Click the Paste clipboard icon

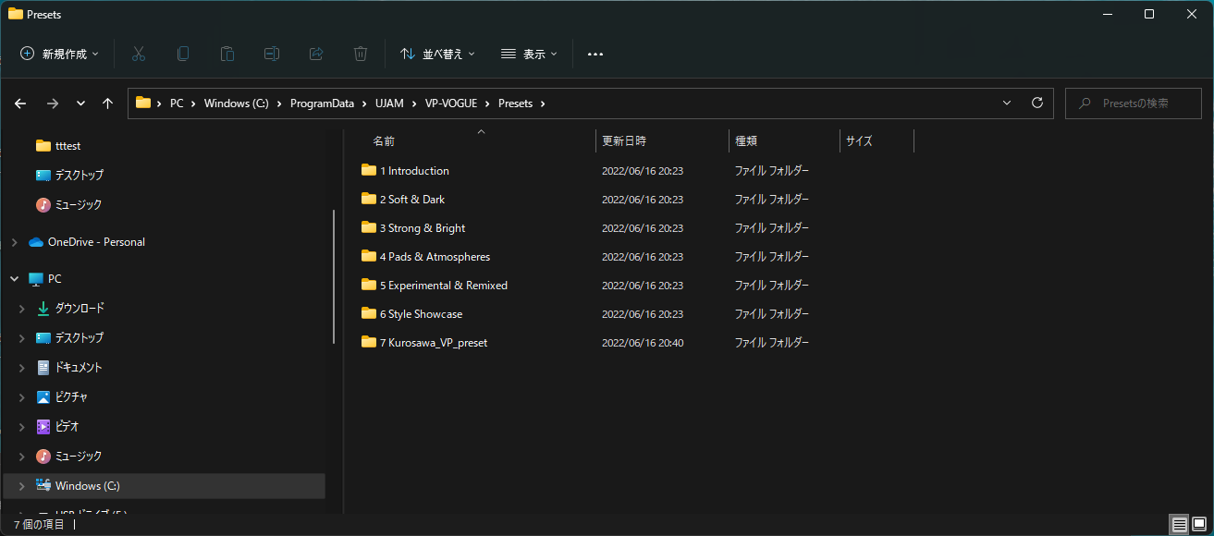(x=227, y=54)
